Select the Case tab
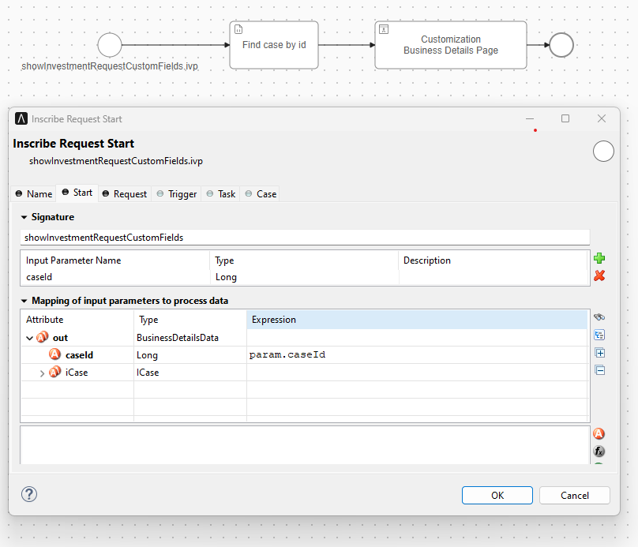The width and height of the screenshot is (638, 547). point(260,193)
